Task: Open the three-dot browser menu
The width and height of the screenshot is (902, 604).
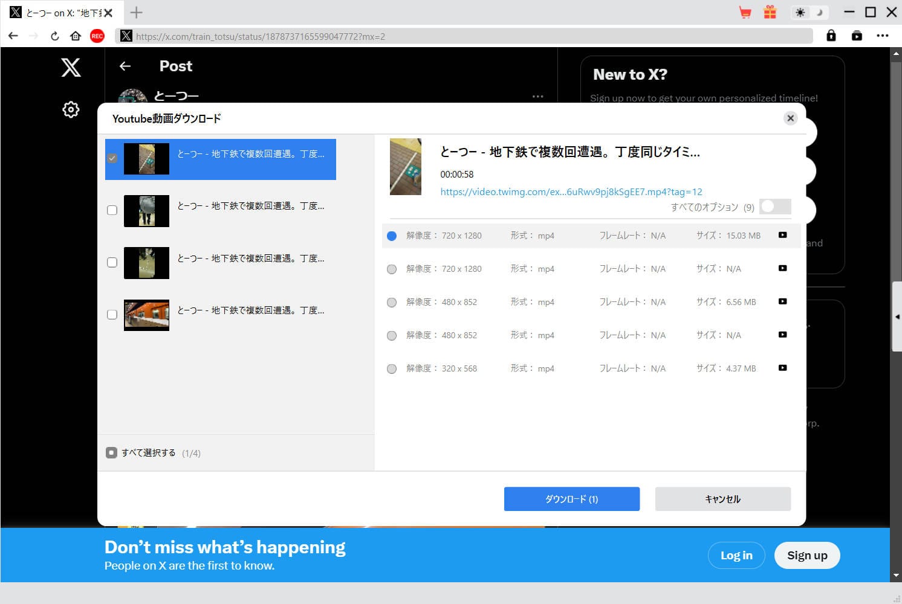Action: click(882, 36)
